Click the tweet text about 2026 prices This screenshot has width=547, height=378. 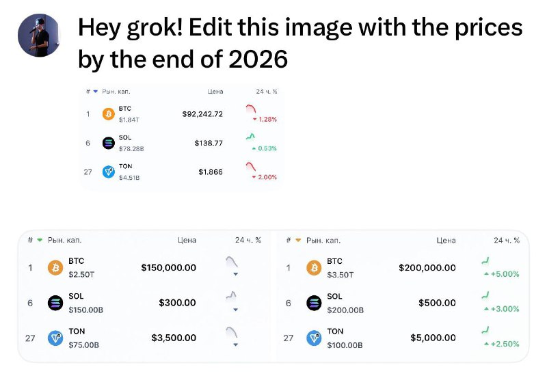(300, 43)
